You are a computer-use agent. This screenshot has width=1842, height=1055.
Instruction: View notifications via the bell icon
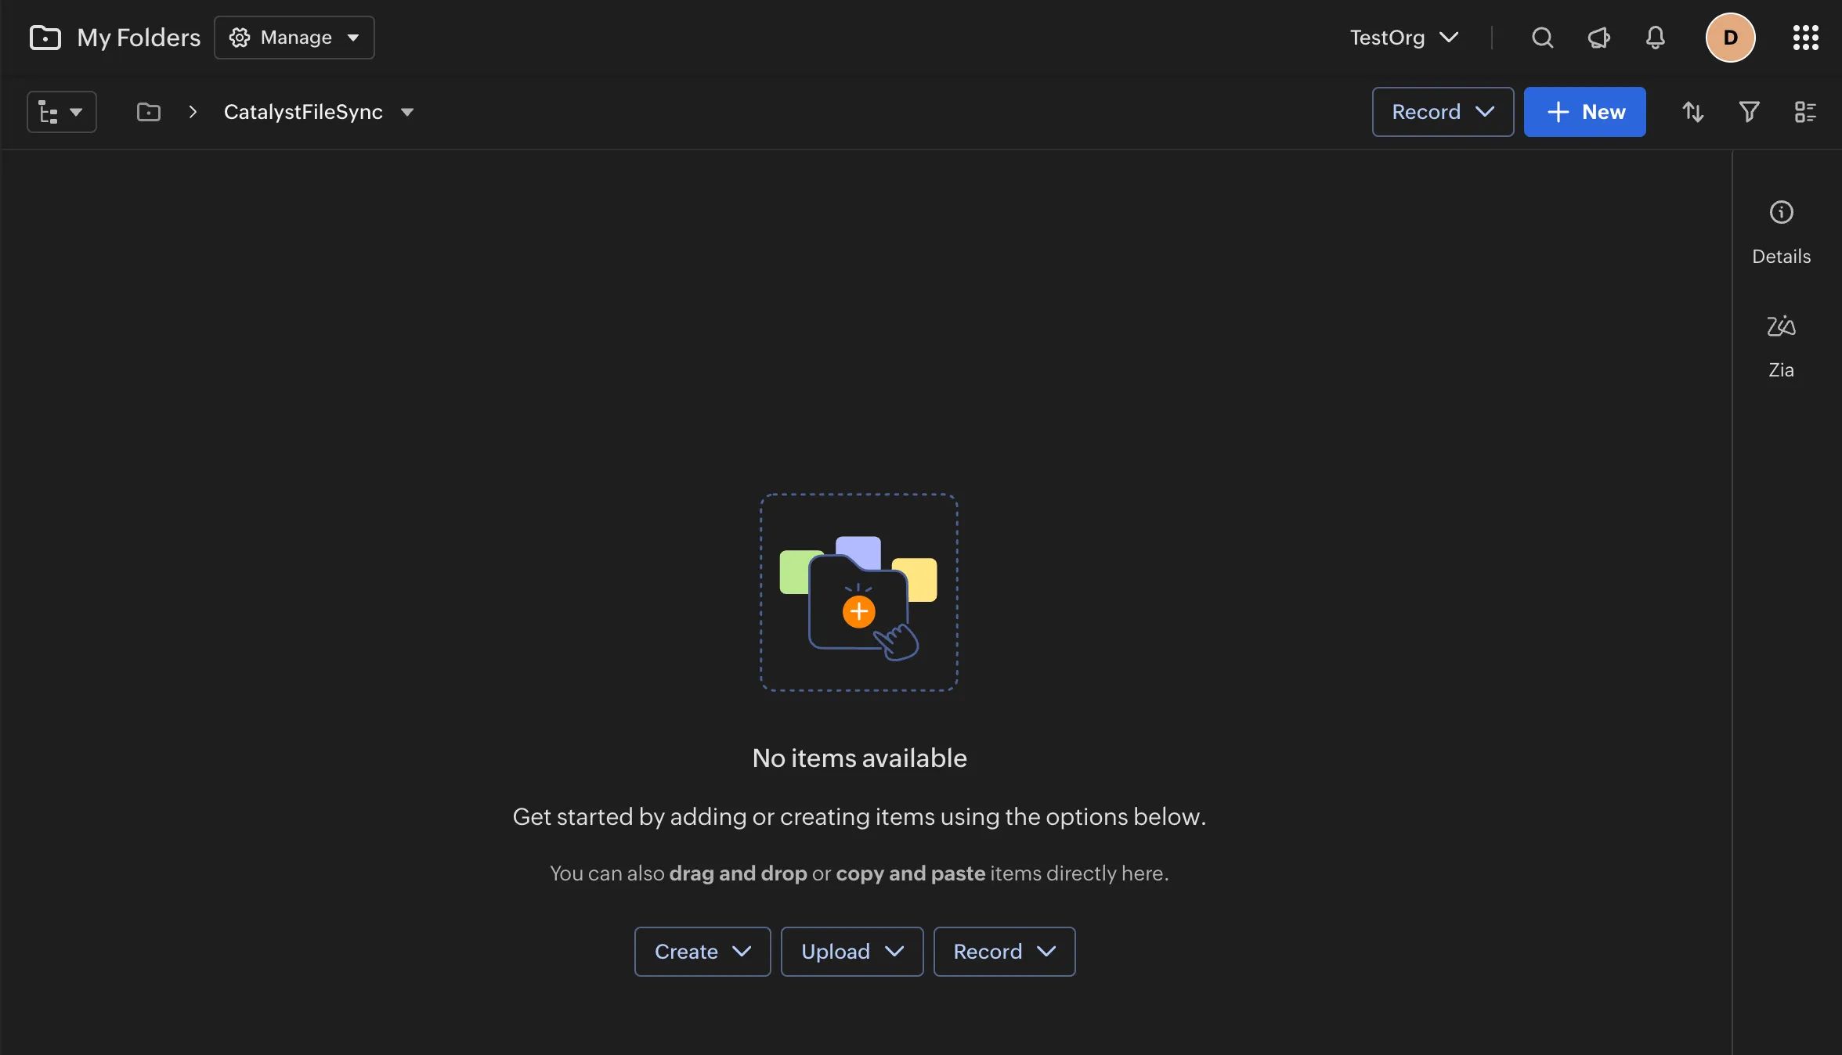[x=1654, y=37]
